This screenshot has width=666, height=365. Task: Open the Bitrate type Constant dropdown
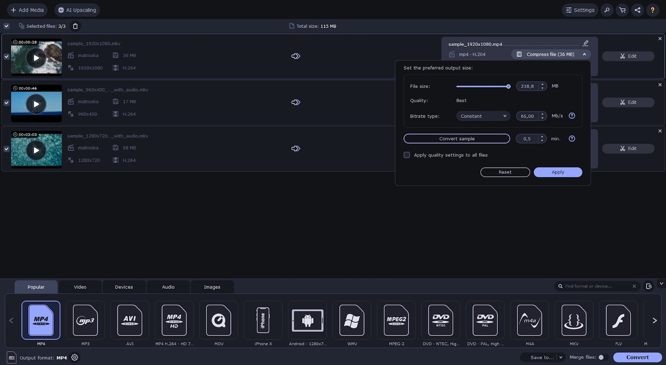(483, 116)
